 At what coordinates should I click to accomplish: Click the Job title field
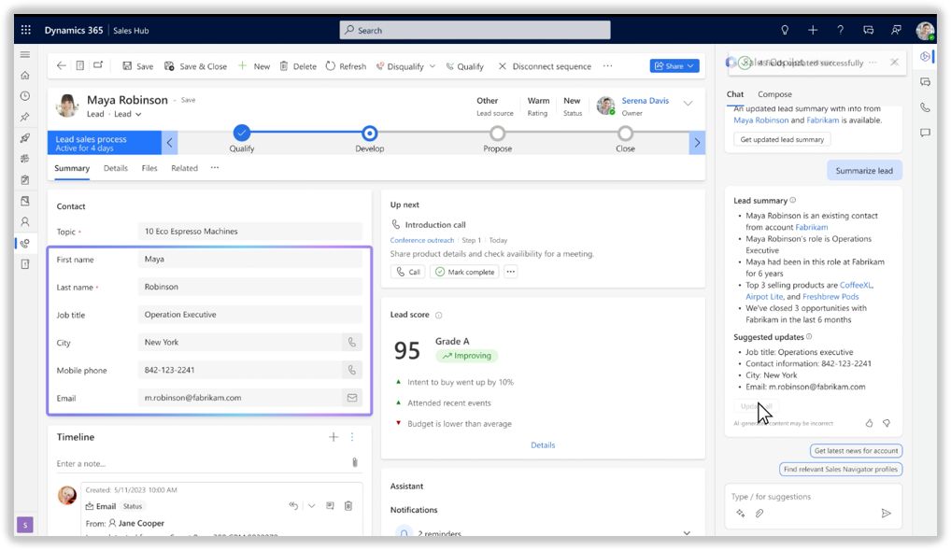click(x=249, y=314)
